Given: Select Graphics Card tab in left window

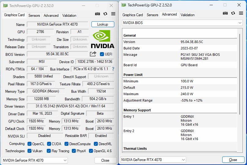Looking at the screenshot, I should pyautogui.click(x=14, y=15).
